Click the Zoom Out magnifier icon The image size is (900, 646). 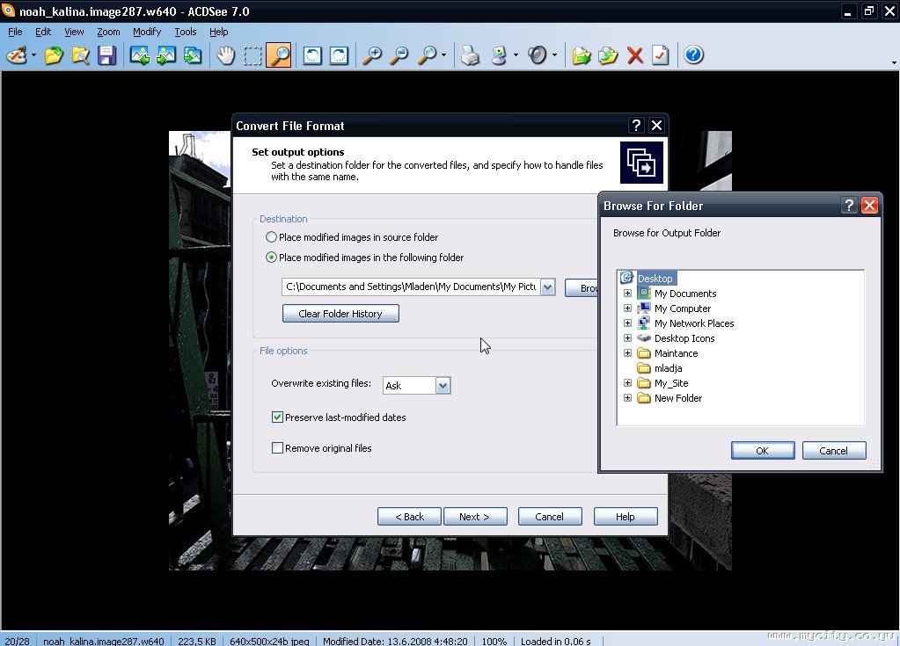399,55
